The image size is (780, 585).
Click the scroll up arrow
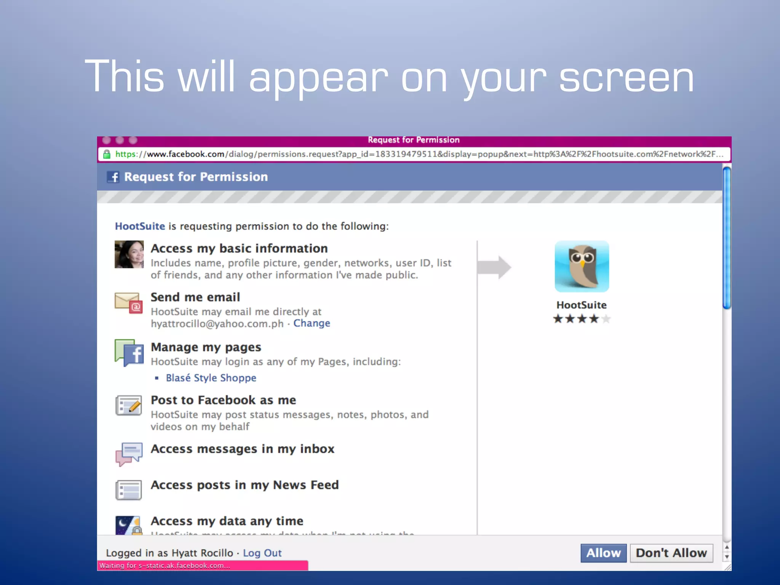coord(727,547)
